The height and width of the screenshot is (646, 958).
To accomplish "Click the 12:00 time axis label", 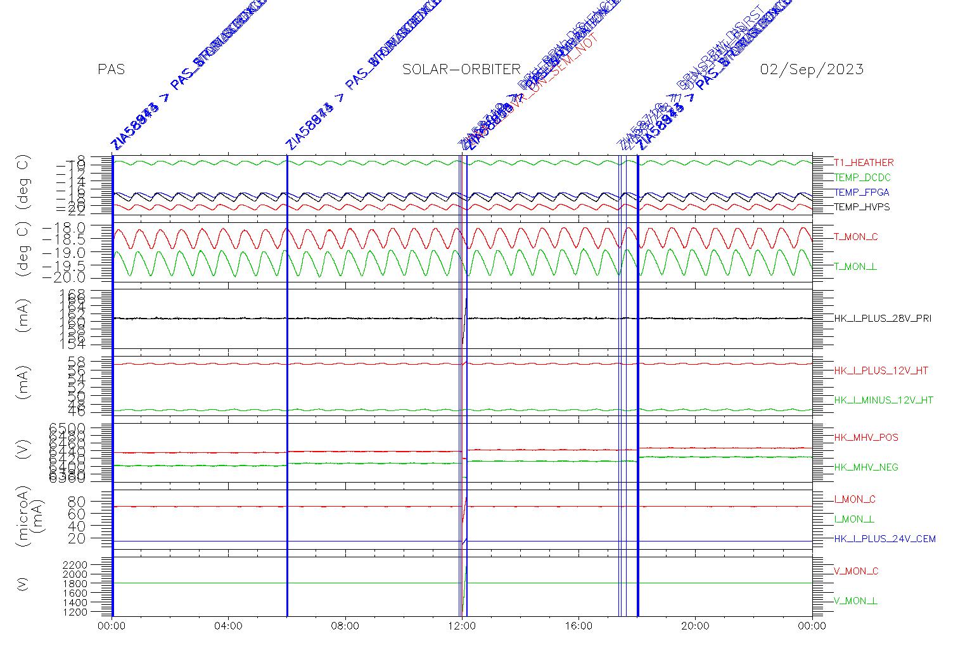I will click(462, 626).
